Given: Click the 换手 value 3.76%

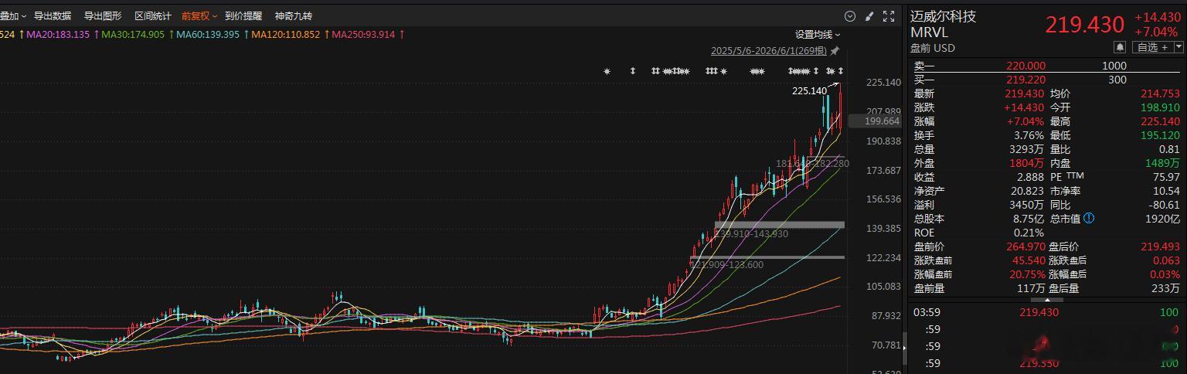Looking at the screenshot, I should pyautogui.click(x=1028, y=135).
